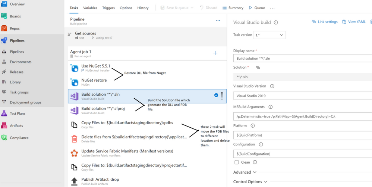Open the Task groups icon
This screenshot has height=187, width=372.
pos(4,92)
